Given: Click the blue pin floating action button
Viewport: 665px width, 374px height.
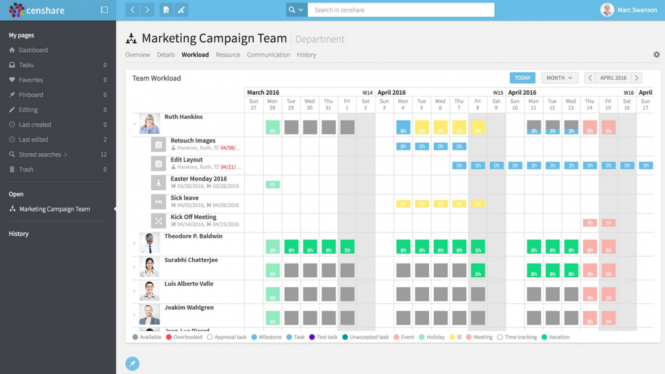Looking at the screenshot, I should tap(132, 364).
